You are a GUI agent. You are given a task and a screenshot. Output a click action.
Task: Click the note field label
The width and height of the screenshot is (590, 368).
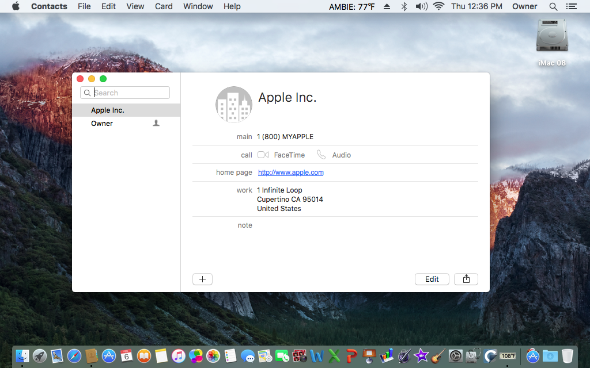pyautogui.click(x=245, y=225)
